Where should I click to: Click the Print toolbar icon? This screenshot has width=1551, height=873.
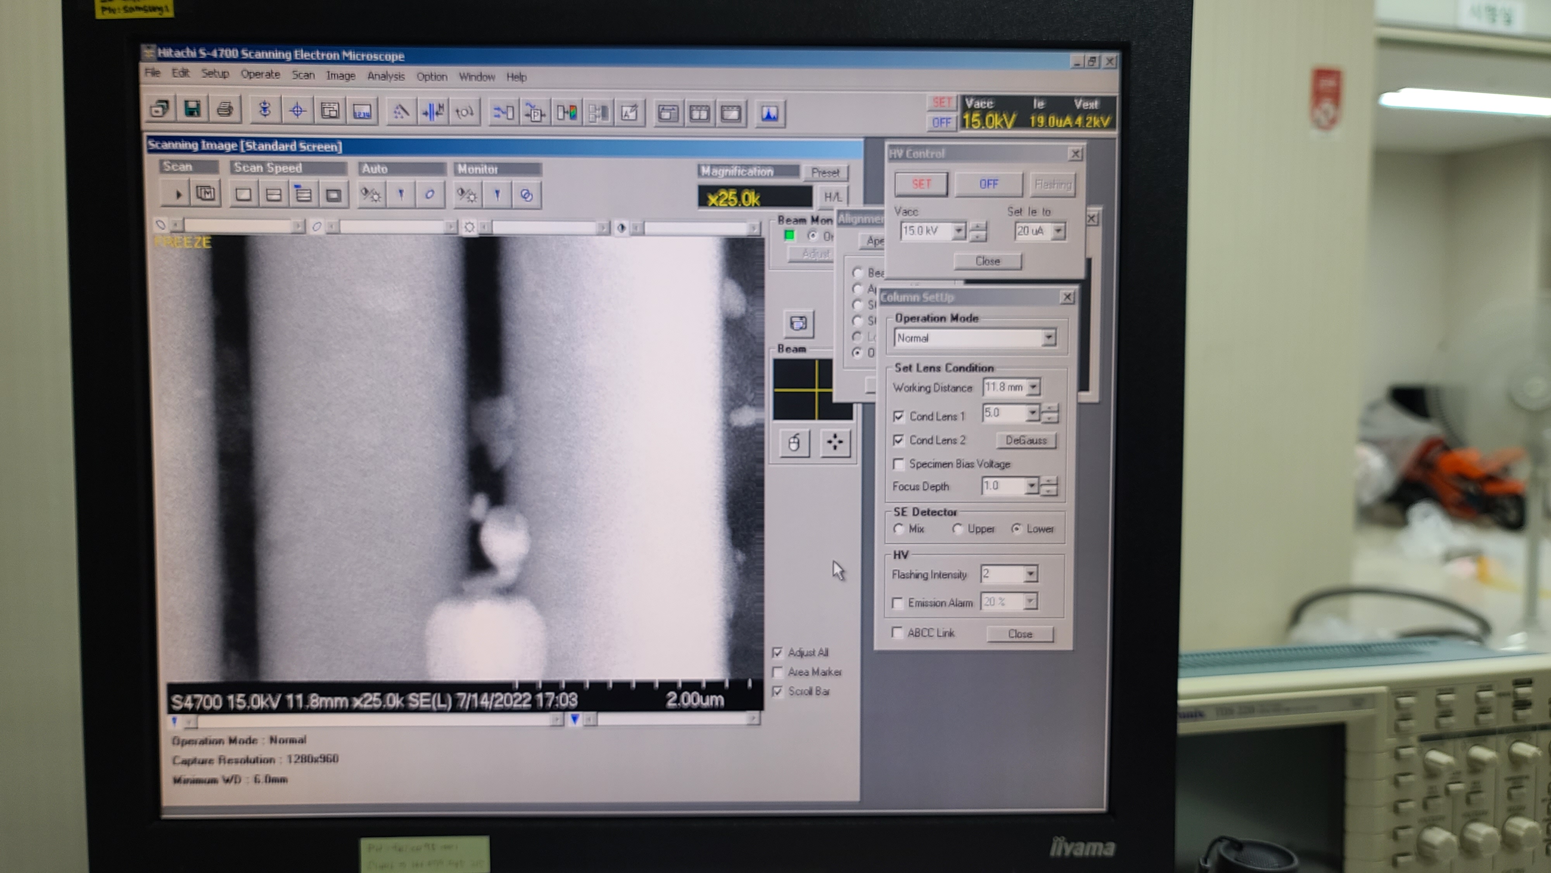point(225,110)
